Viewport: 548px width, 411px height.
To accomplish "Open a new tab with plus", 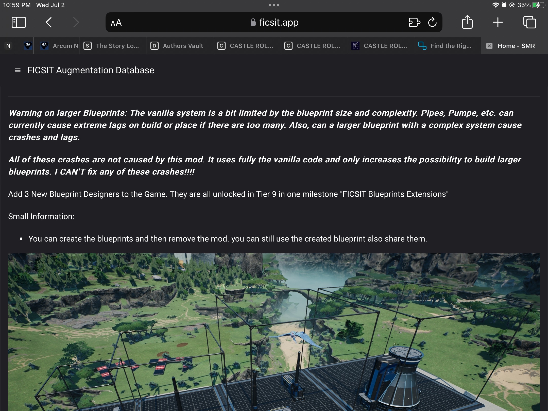I will [498, 22].
